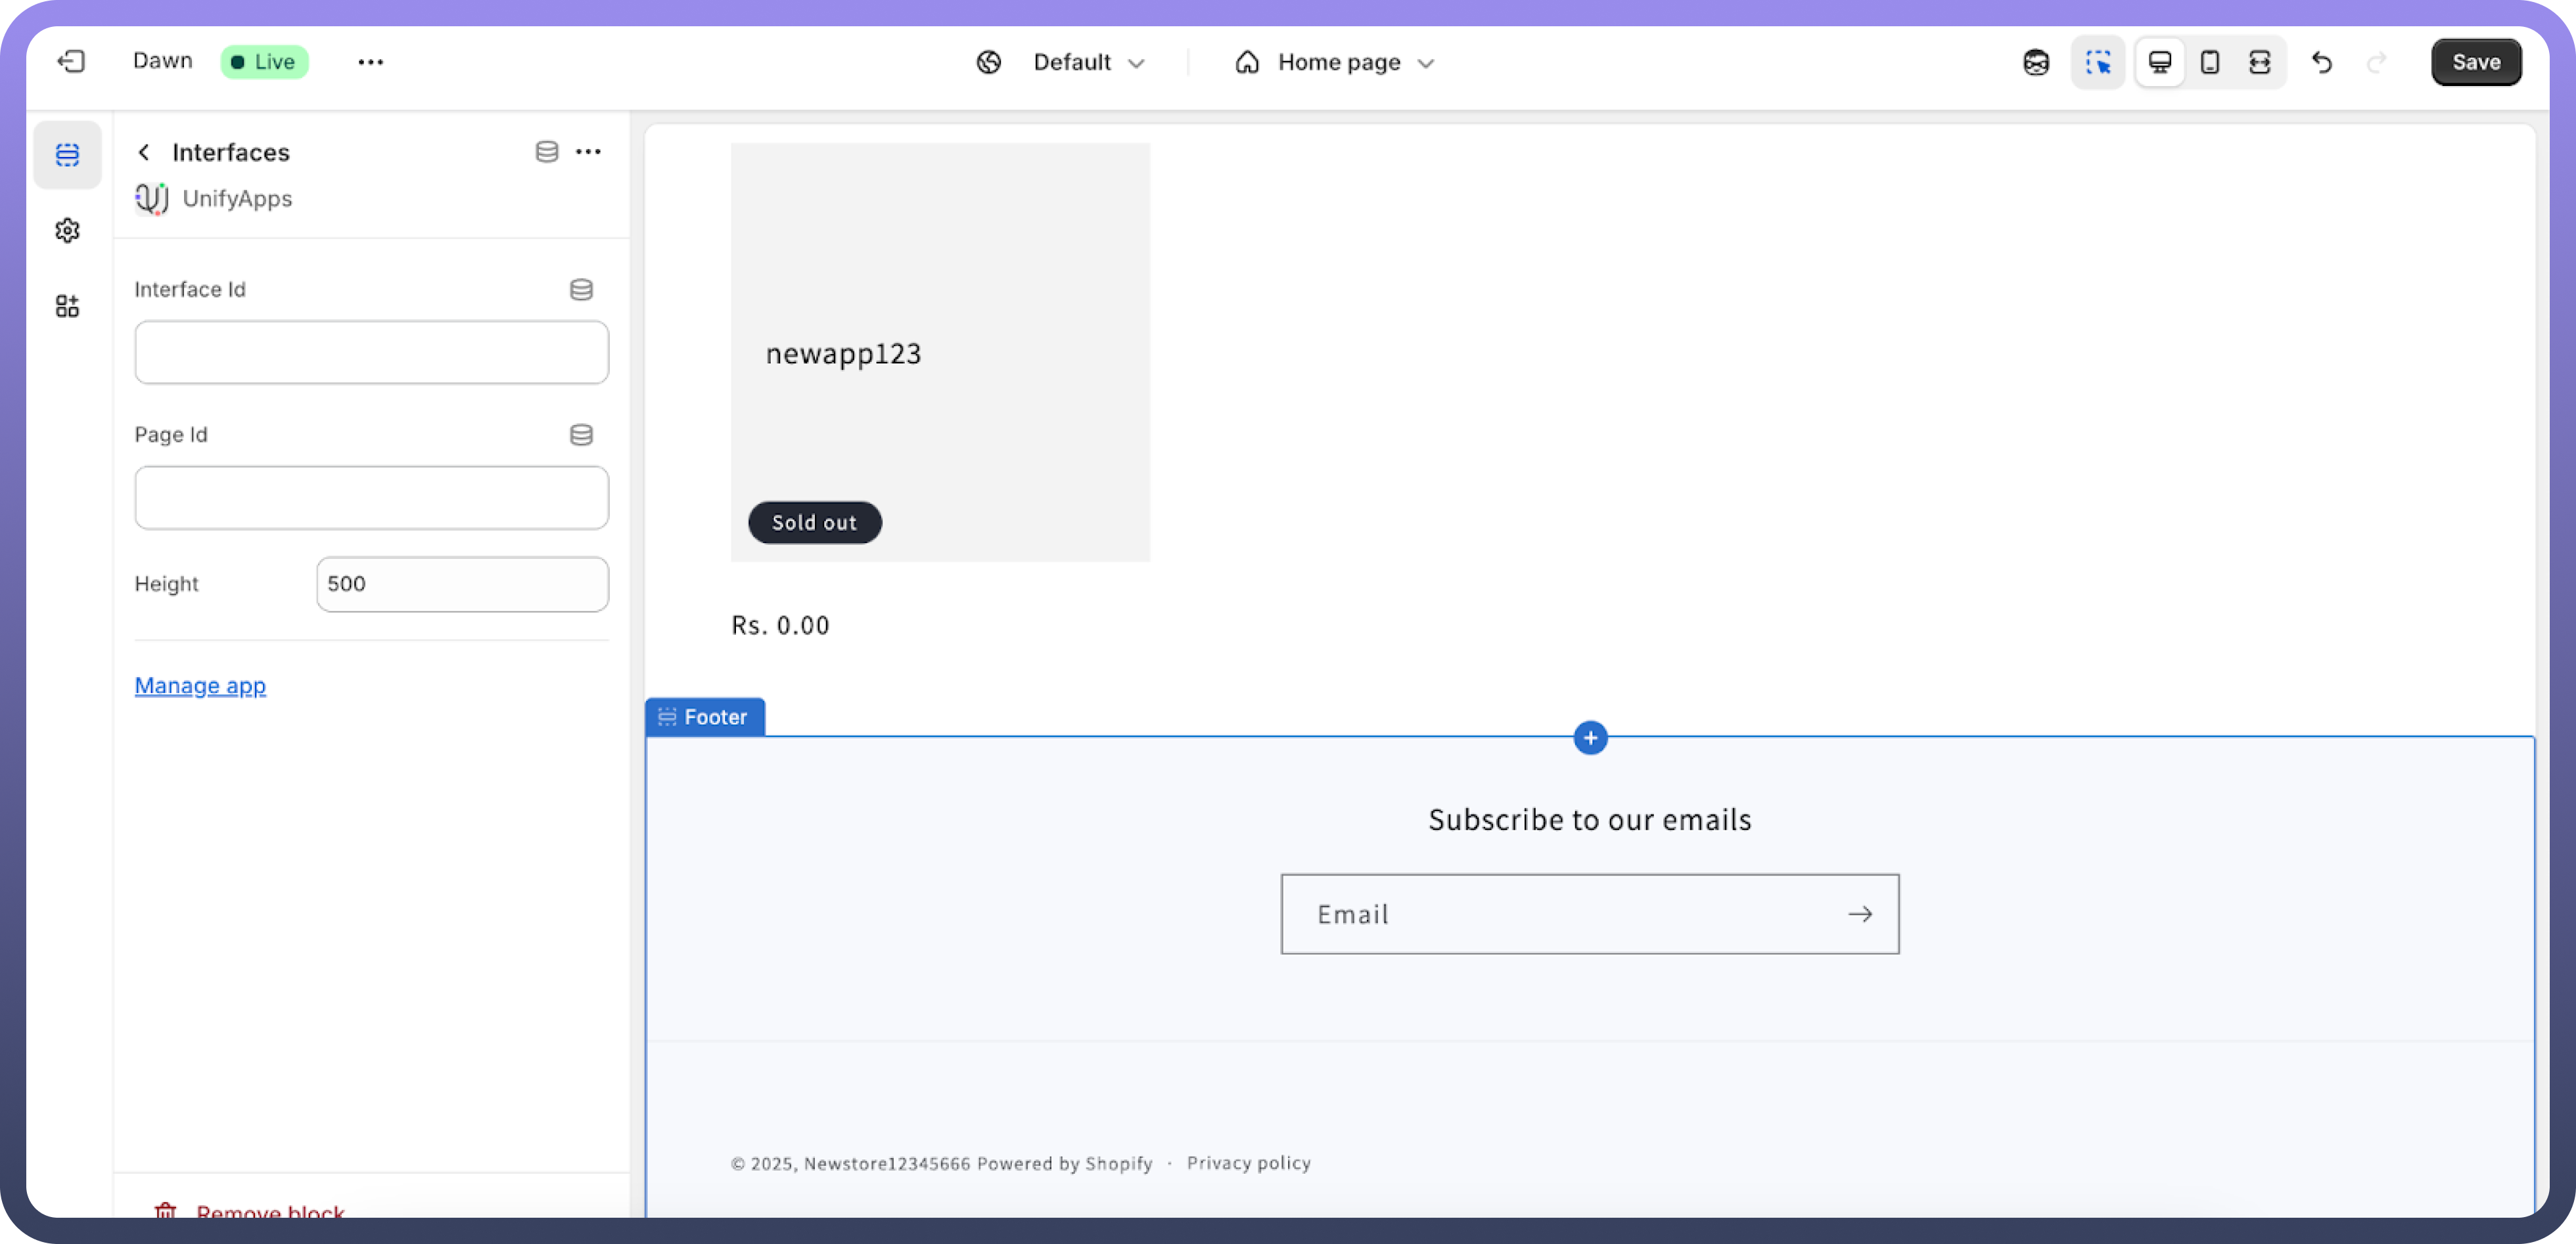Viewport: 2576px width, 1244px height.
Task: Switch to desktop preview mode
Action: click(2159, 63)
